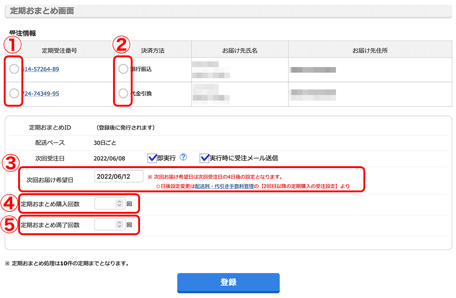Choose the 代金引換 payment radio button
The width and height of the screenshot is (456, 298).
(123, 94)
